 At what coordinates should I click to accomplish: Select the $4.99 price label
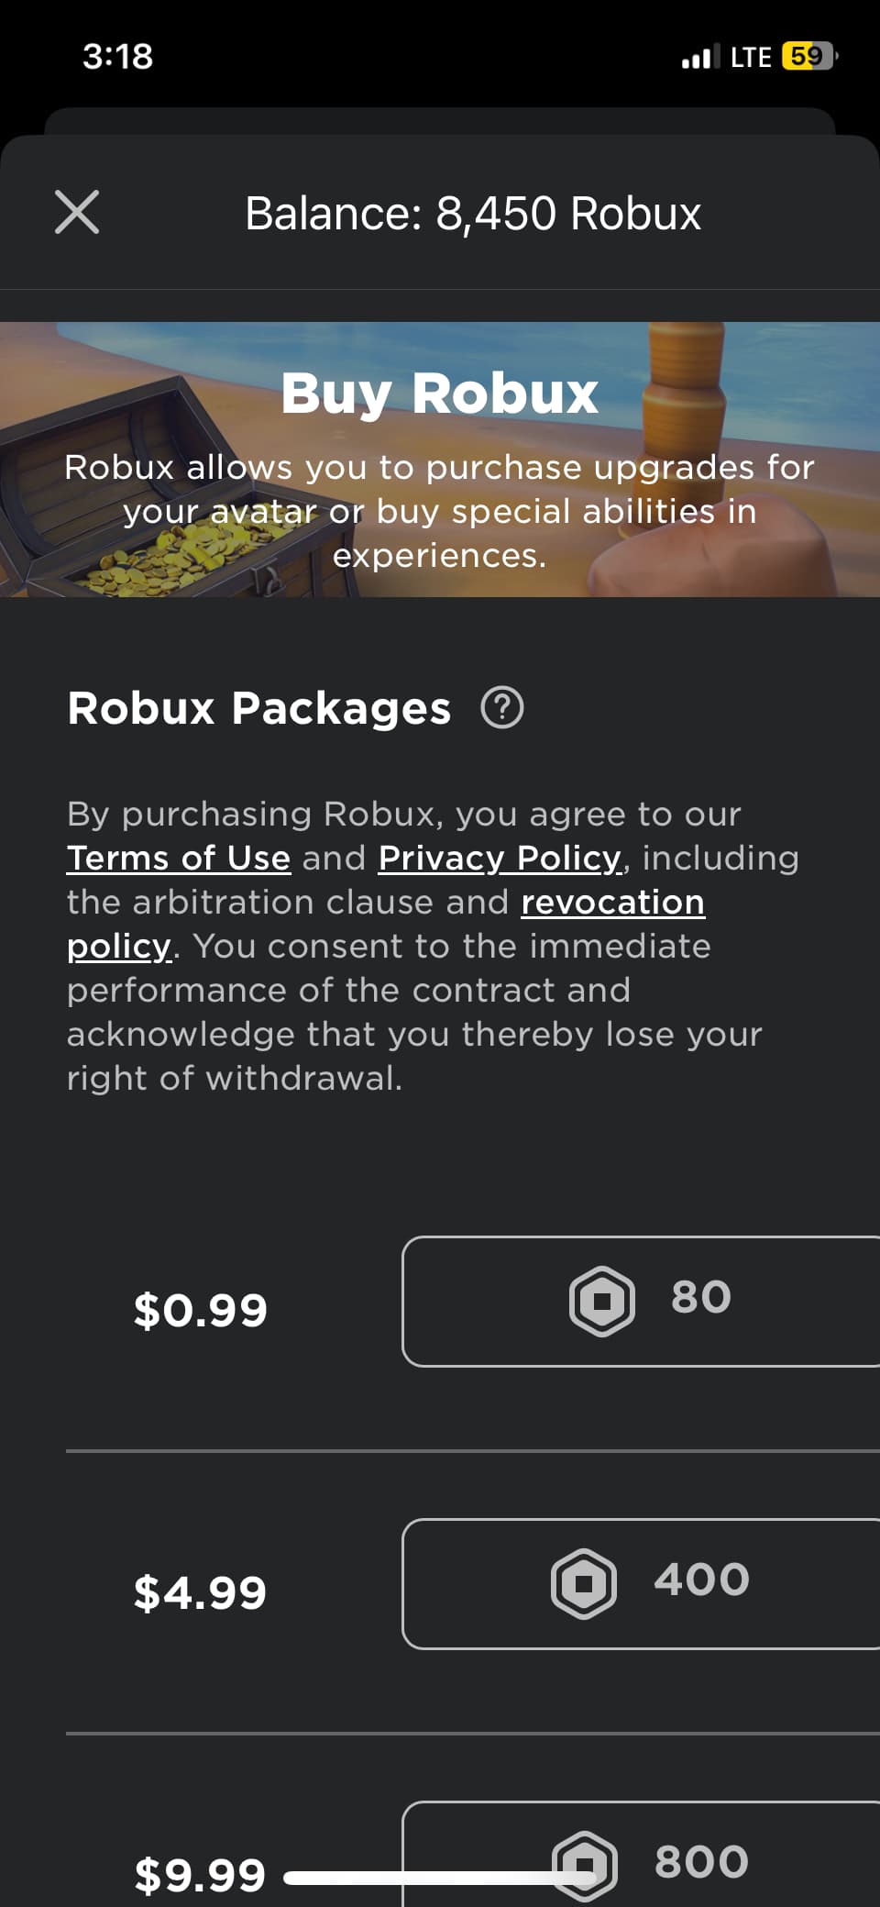pos(200,1592)
